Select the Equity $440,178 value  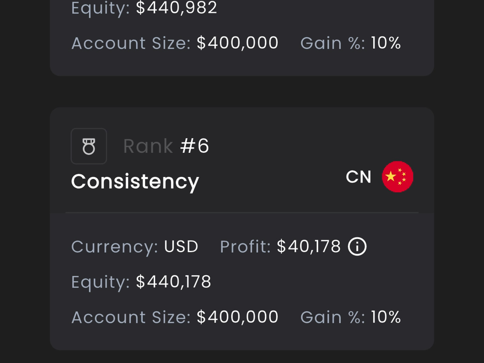click(x=173, y=281)
